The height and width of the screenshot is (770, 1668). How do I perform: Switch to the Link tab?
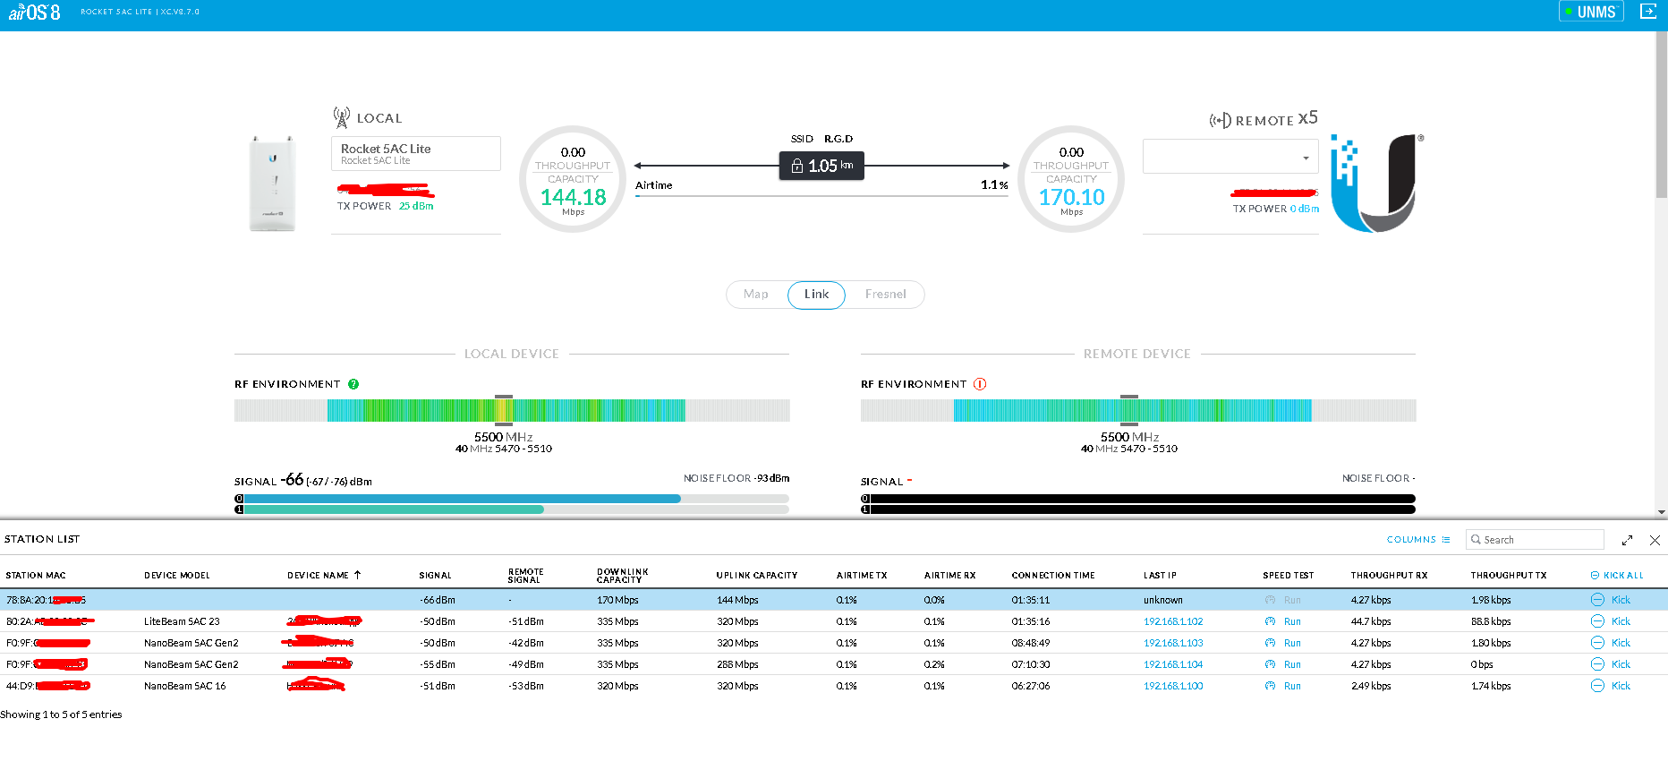[x=816, y=295]
